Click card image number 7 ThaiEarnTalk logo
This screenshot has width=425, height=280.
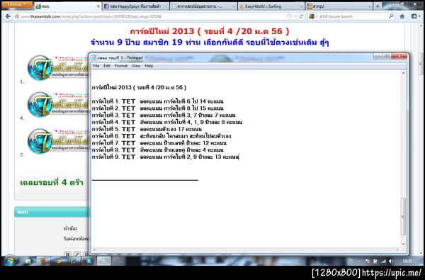pos(58,141)
